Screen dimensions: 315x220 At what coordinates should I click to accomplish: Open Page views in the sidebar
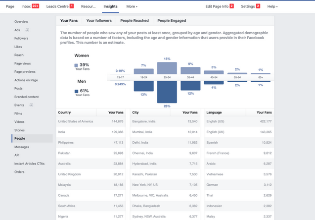[23, 63]
